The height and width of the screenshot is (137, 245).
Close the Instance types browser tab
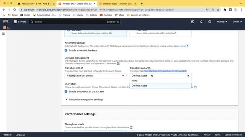135,3
